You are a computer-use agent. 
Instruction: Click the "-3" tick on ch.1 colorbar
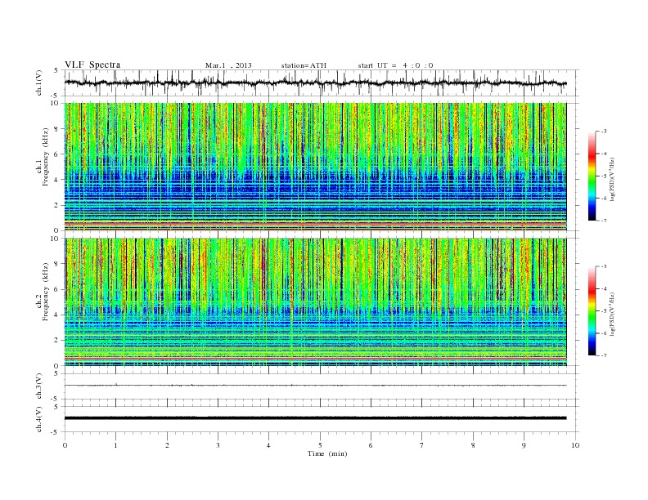(x=604, y=132)
